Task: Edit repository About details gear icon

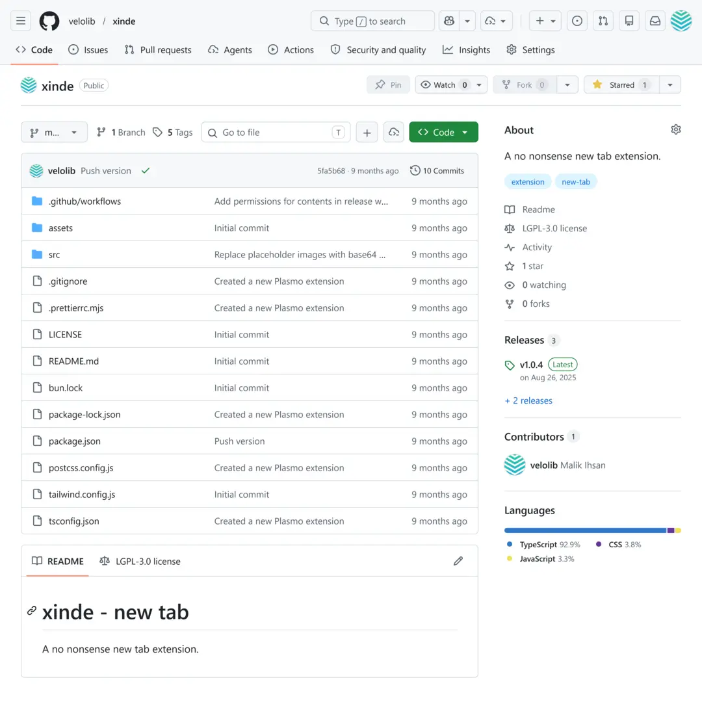Action: point(675,130)
